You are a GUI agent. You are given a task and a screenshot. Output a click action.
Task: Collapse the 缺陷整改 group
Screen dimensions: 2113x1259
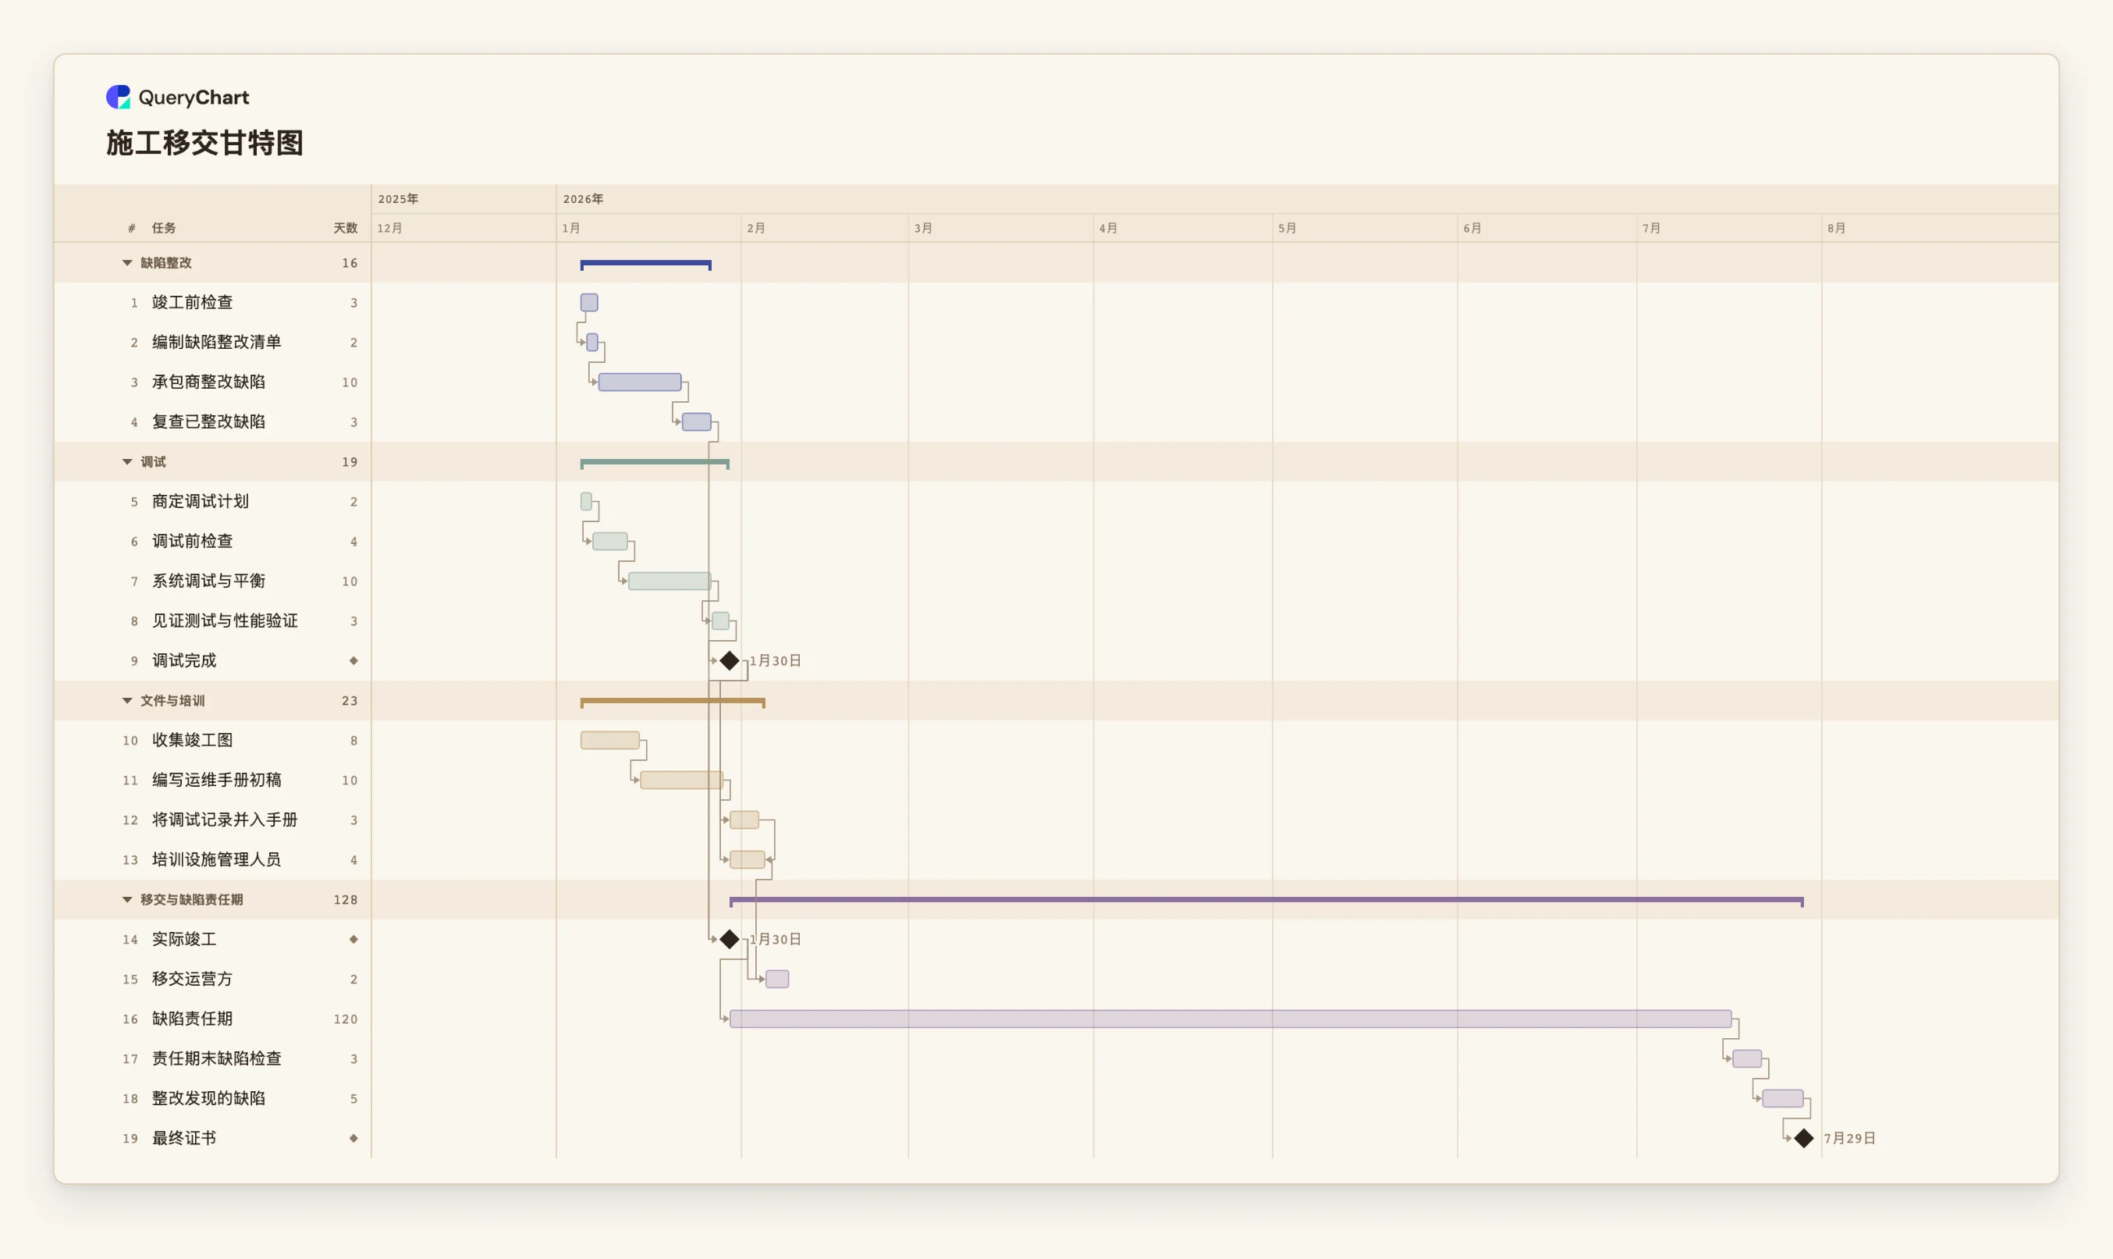[127, 263]
